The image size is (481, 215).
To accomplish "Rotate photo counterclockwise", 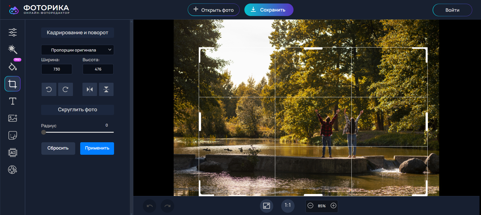I will coord(49,89).
